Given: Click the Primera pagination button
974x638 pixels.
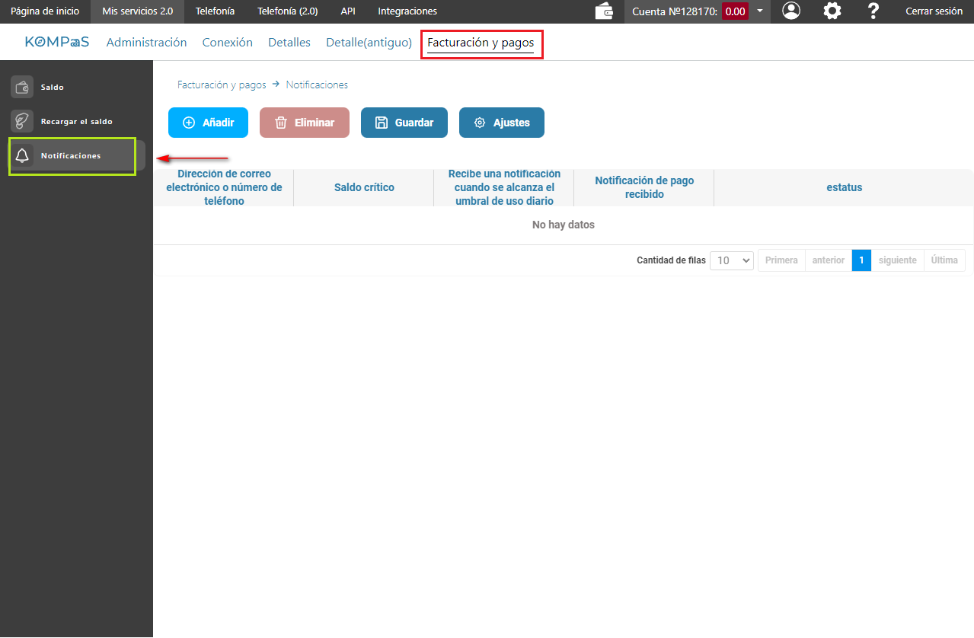Looking at the screenshot, I should point(781,260).
